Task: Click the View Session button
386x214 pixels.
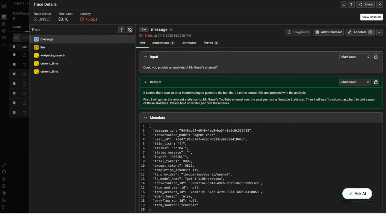Action: click(x=371, y=17)
